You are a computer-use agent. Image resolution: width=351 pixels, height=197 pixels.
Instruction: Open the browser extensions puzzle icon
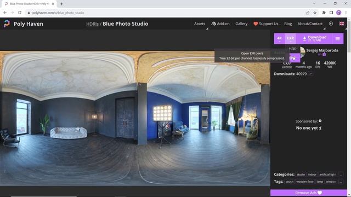tap(324, 13)
